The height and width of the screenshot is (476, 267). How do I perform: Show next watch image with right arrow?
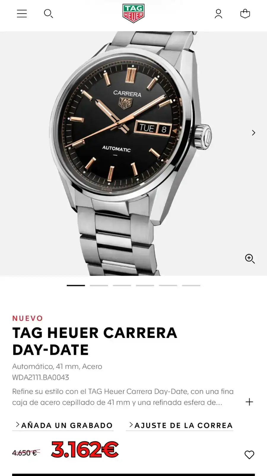(x=253, y=133)
